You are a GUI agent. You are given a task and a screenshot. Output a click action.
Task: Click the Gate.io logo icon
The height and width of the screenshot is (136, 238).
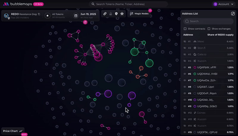(x=195, y=54)
